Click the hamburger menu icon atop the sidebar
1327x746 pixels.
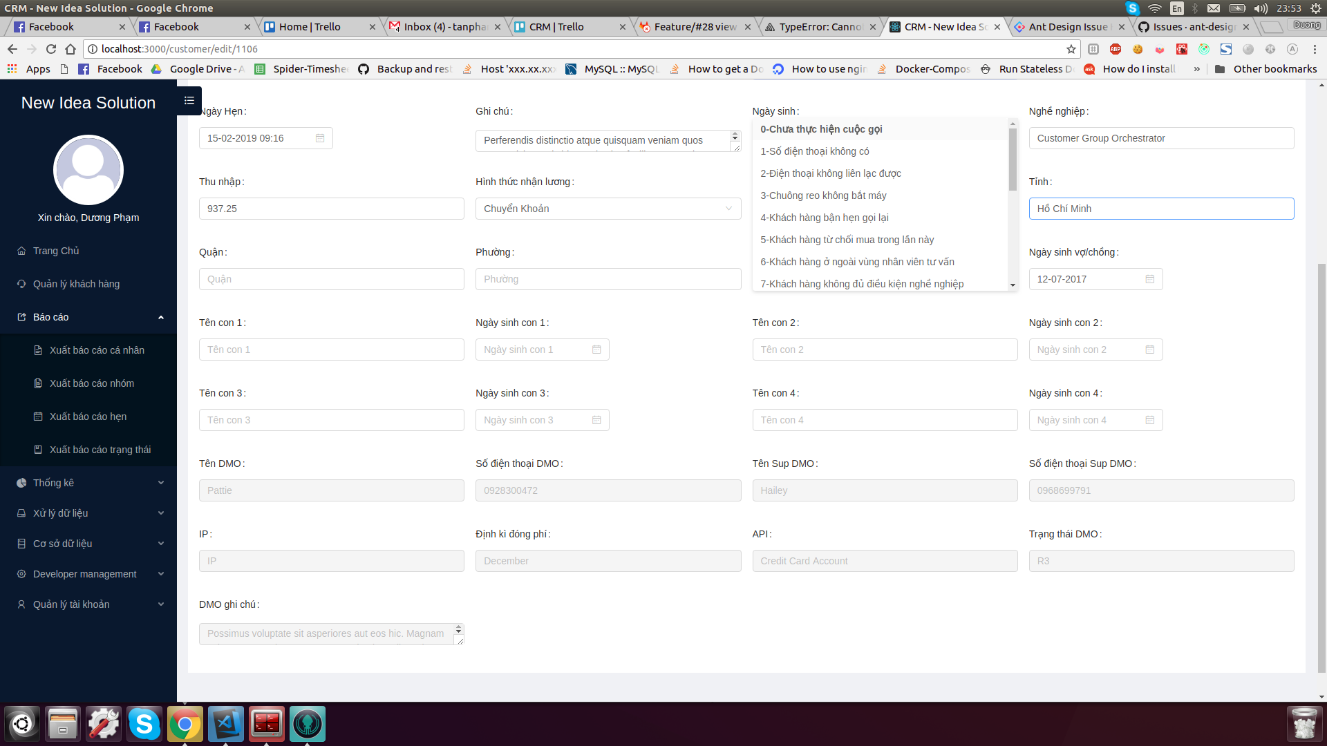pos(188,101)
